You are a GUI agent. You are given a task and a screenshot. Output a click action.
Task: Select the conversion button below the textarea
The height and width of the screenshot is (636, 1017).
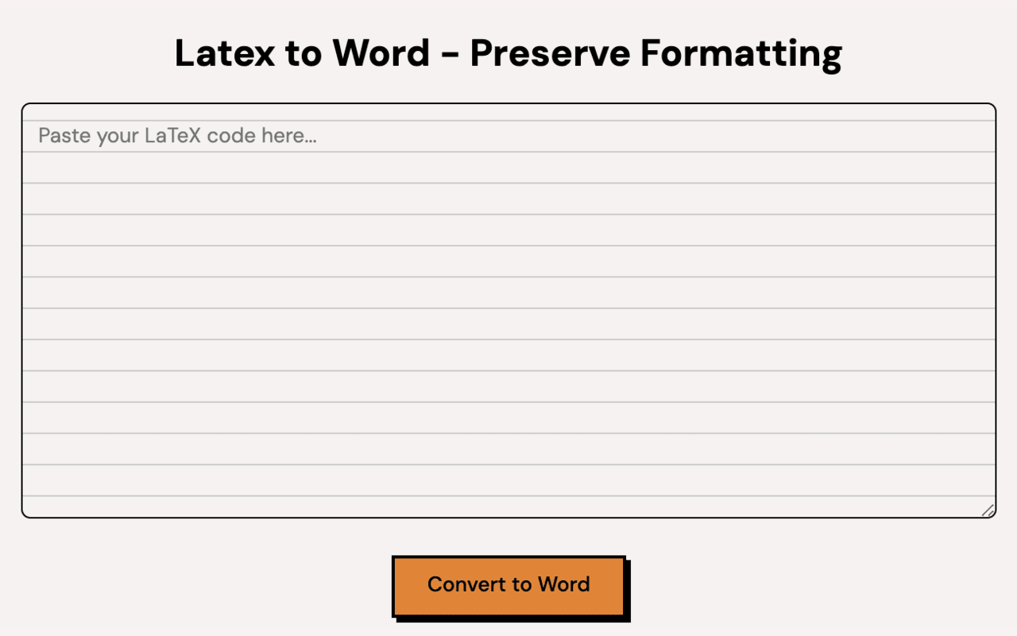click(508, 584)
